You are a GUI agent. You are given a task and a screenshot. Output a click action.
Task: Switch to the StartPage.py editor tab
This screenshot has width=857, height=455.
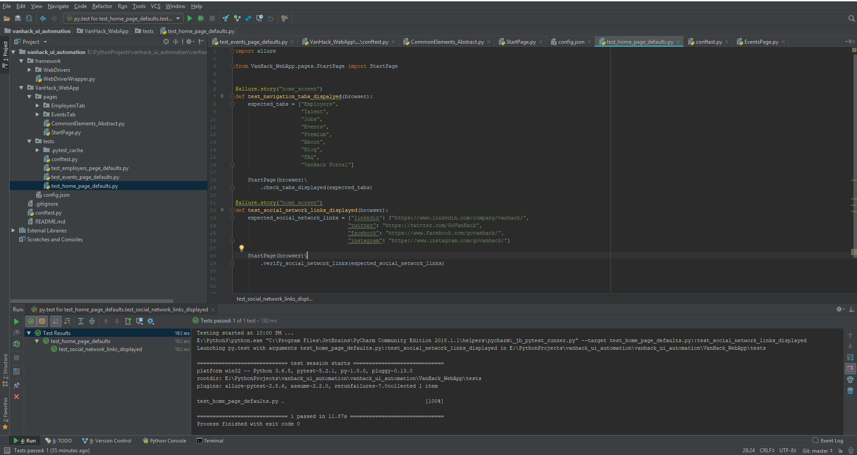point(519,41)
